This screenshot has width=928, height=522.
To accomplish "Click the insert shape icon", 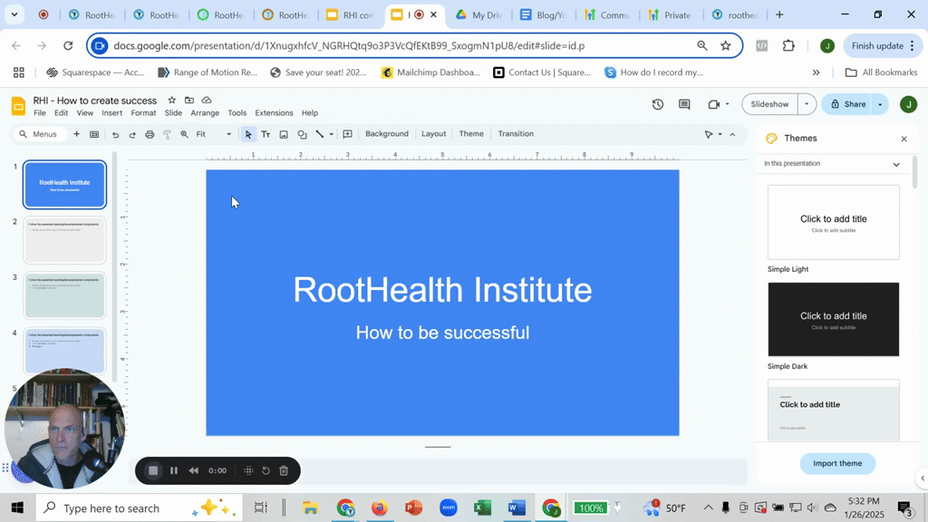I will tap(302, 134).
